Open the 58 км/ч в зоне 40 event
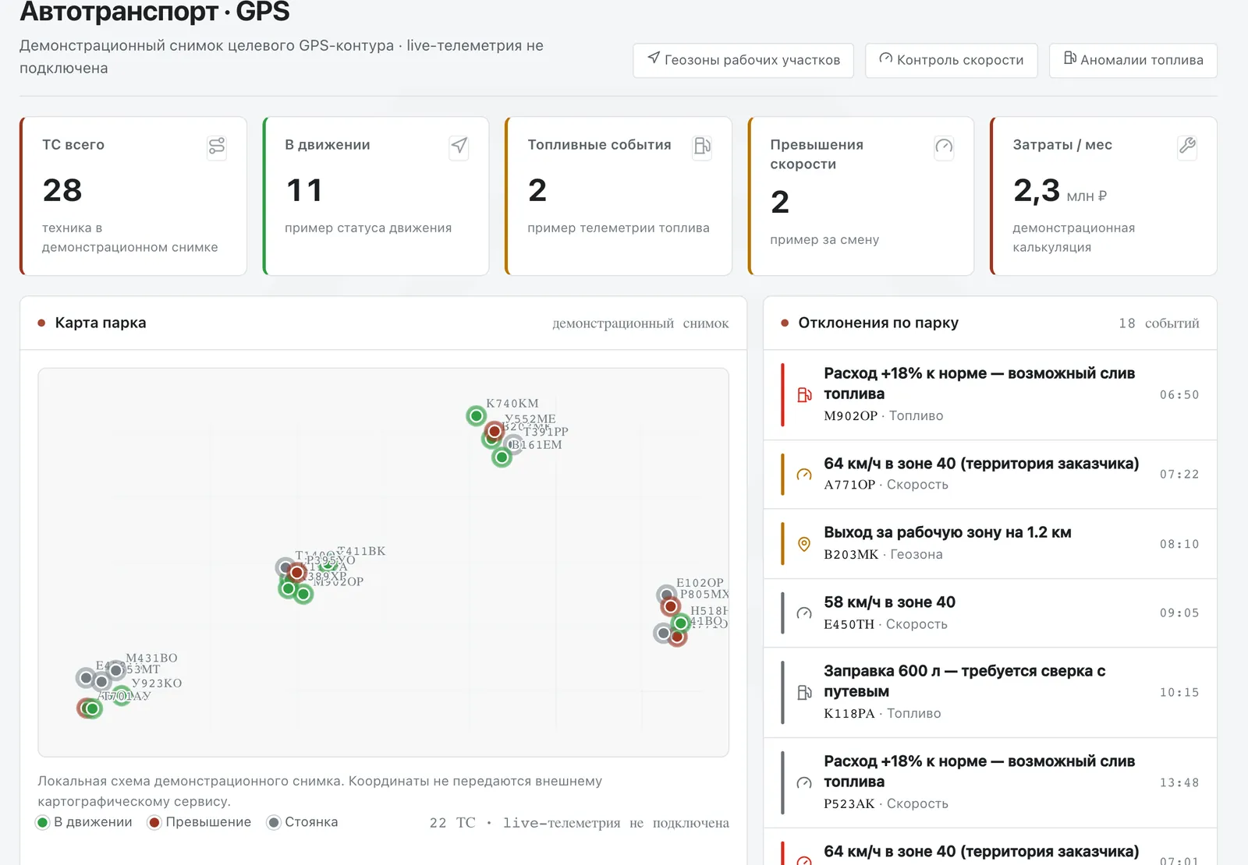The width and height of the screenshot is (1248, 865). coord(990,613)
